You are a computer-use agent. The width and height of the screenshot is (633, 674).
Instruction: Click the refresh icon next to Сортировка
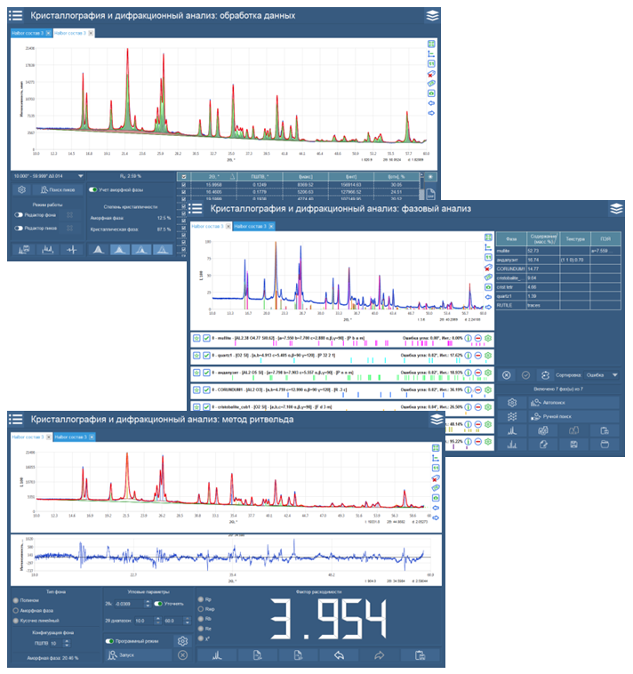pyautogui.click(x=545, y=375)
